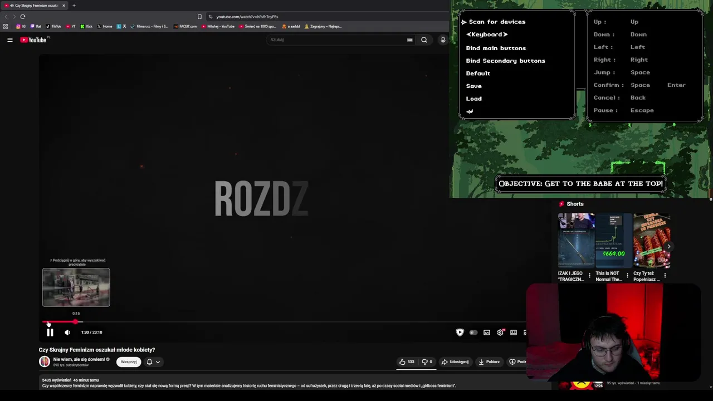Select Bind Secondary buttons in game menu

coord(505,61)
